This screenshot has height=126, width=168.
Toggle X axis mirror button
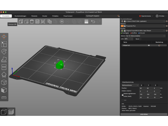tap(143, 85)
